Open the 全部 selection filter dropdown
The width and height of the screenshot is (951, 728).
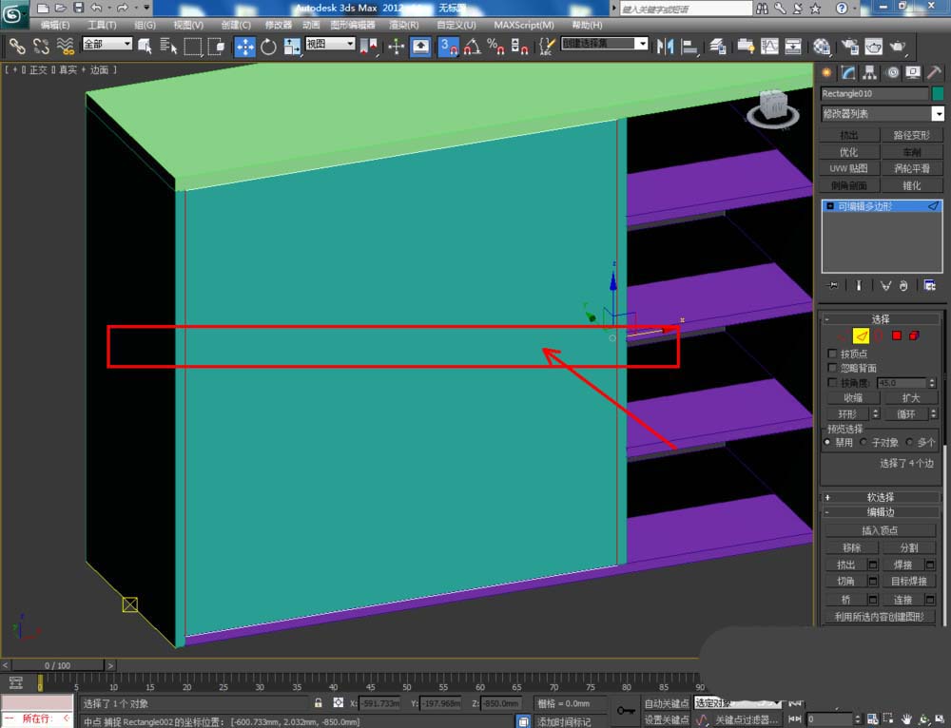(x=107, y=44)
